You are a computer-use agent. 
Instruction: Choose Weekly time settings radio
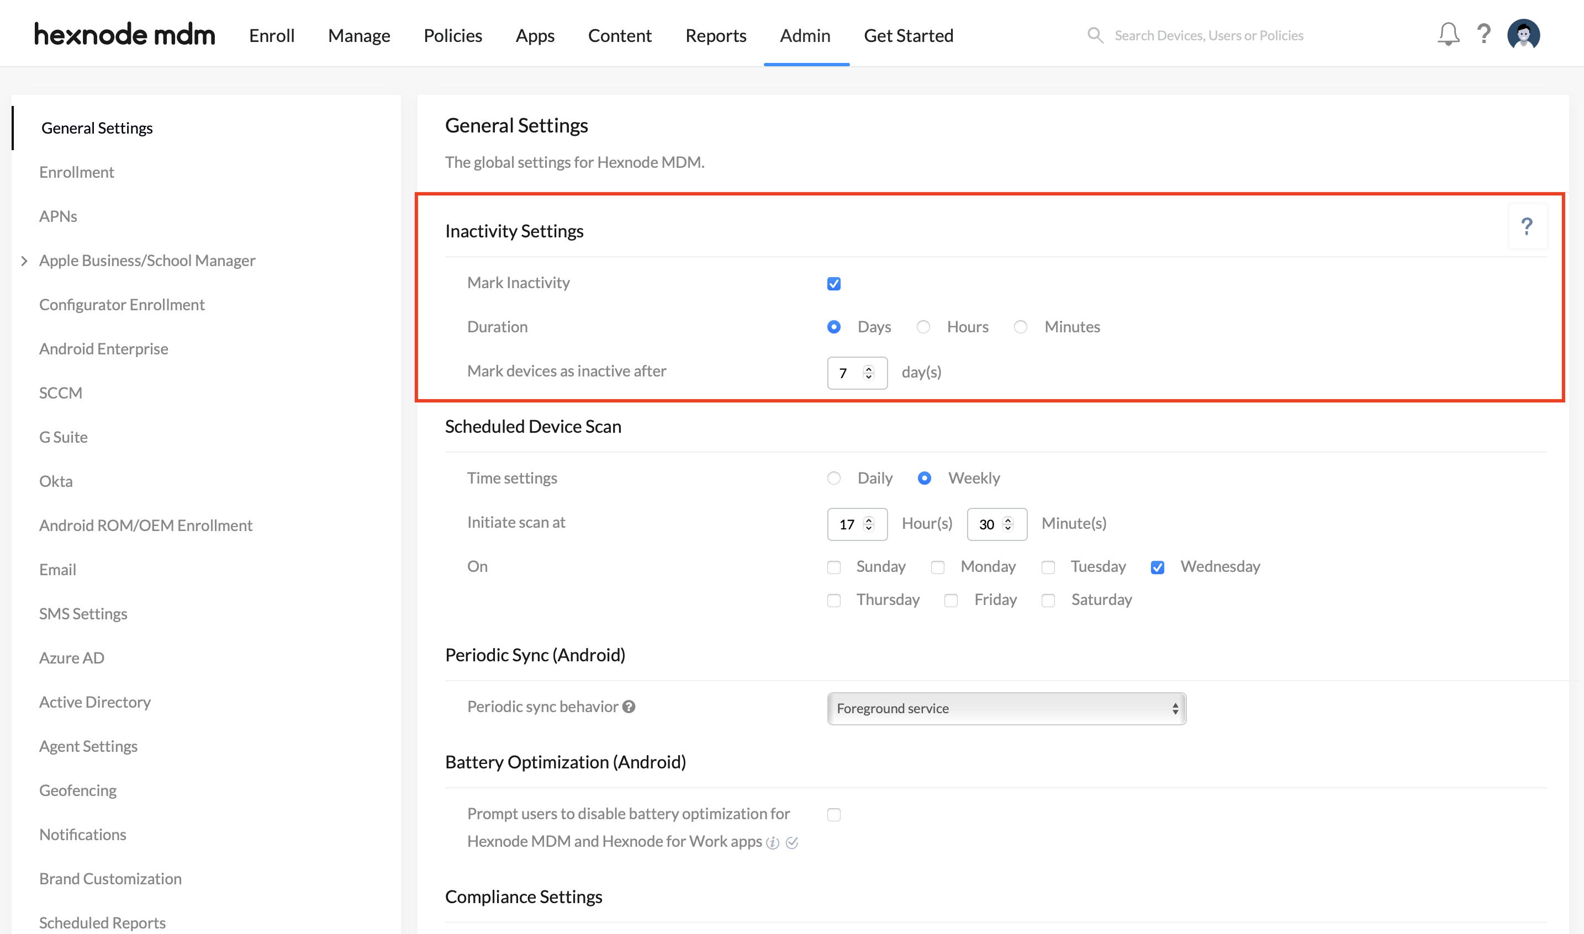click(924, 479)
